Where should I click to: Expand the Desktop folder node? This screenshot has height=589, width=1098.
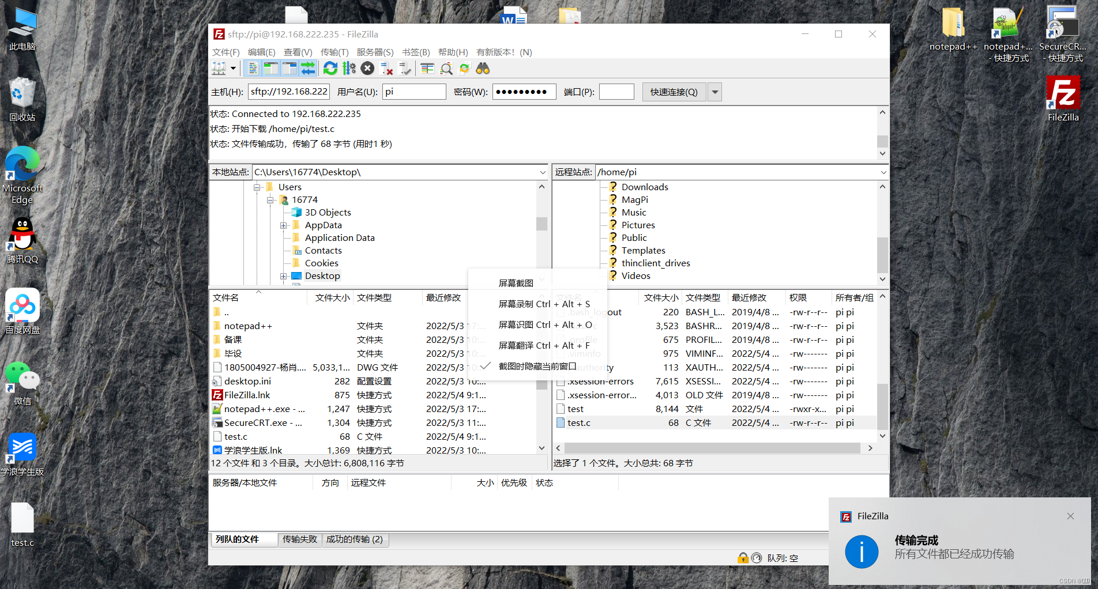point(283,276)
